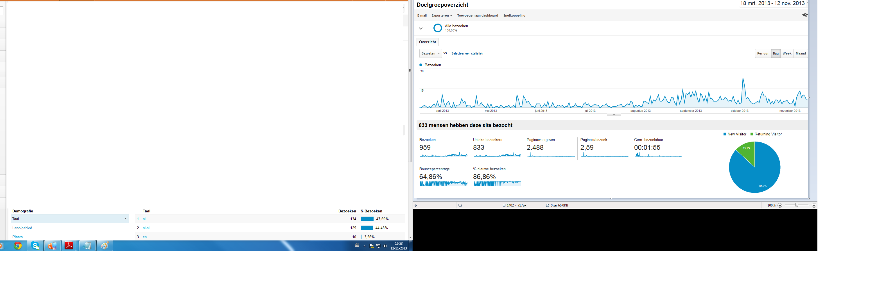Click the file size disk icon
Image resolution: width=877 pixels, height=295 pixels.
(548, 205)
